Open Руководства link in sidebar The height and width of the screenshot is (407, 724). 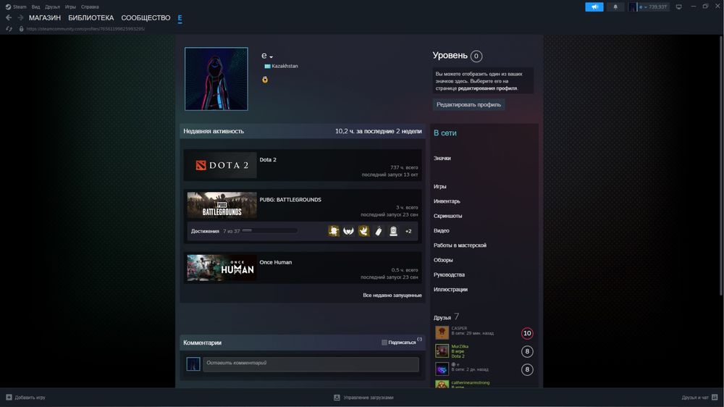(449, 275)
